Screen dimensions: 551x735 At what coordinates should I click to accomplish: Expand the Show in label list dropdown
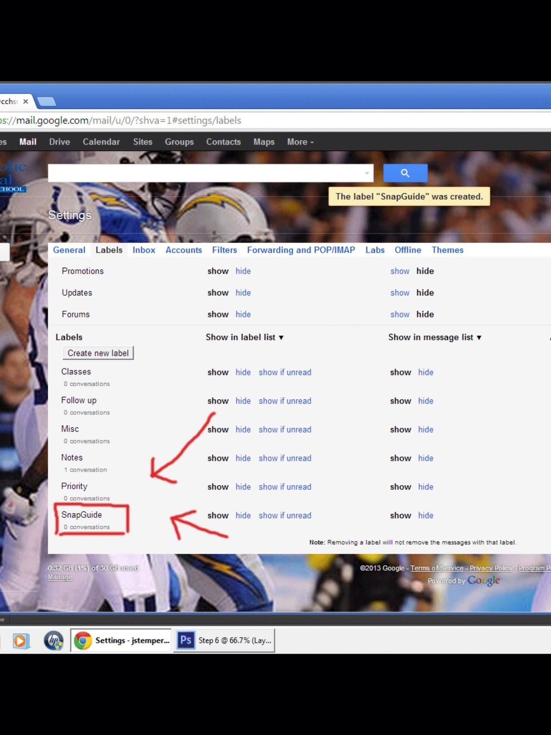(245, 337)
